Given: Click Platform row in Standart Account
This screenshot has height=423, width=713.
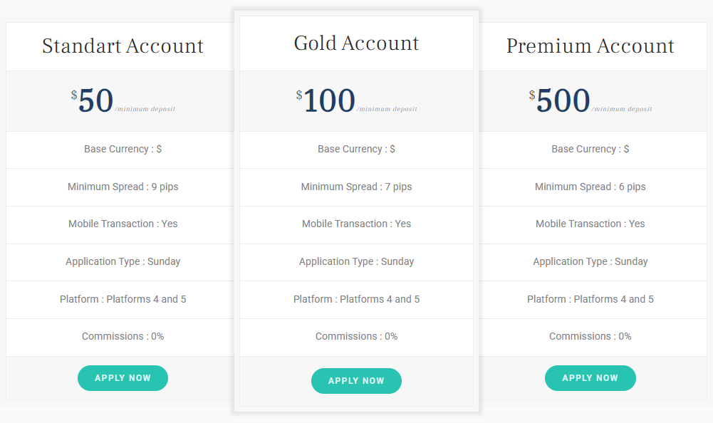Looking at the screenshot, I should (123, 300).
